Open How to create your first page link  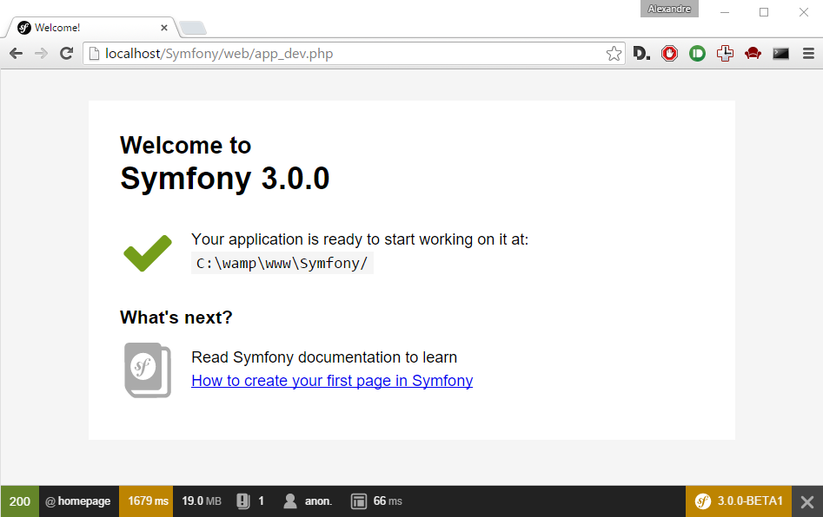pos(332,381)
